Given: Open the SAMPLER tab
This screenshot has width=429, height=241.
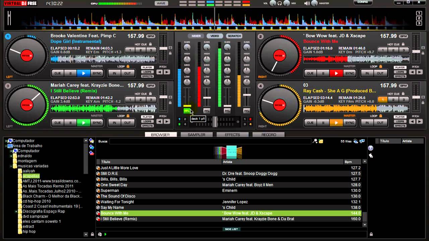Looking at the screenshot, I should coord(196,135).
